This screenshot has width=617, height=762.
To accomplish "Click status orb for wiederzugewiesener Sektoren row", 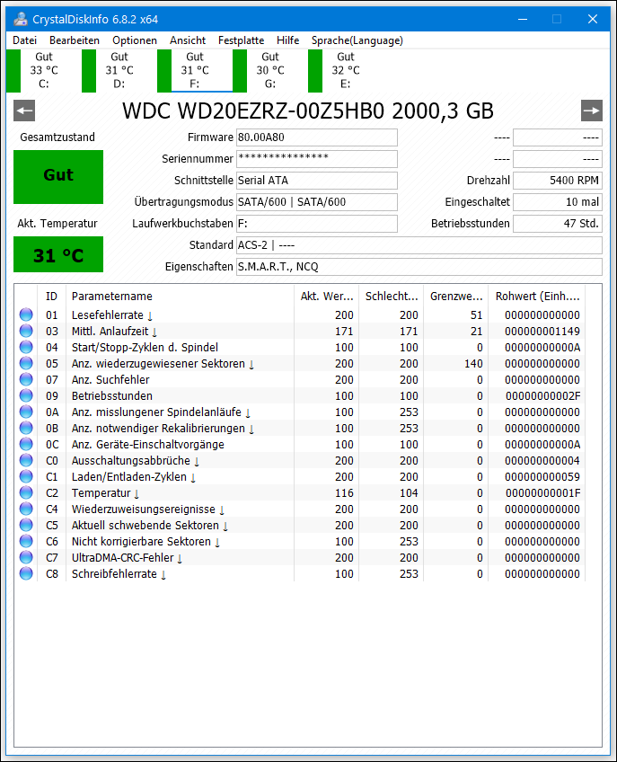I will tap(26, 363).
